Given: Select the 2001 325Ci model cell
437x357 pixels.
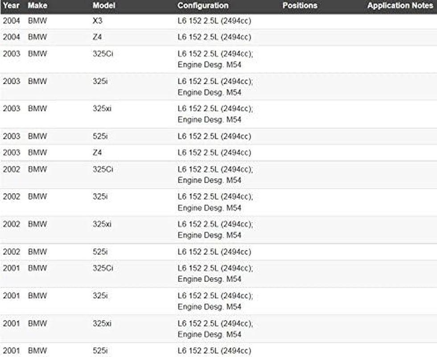Looking at the screenshot, I should tap(103, 268).
